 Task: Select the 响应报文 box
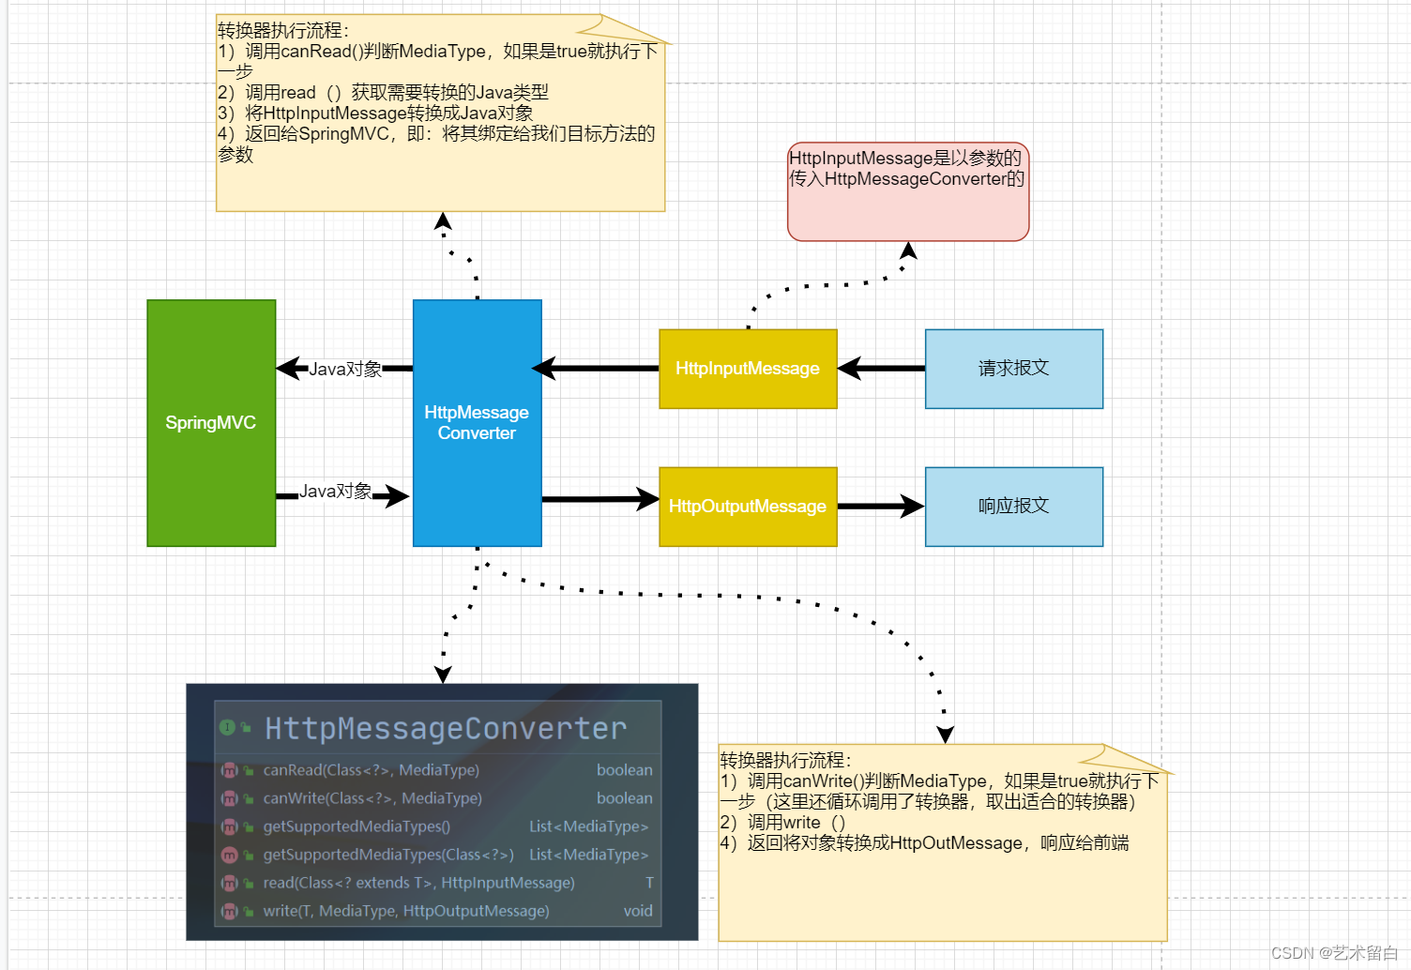tap(1014, 507)
